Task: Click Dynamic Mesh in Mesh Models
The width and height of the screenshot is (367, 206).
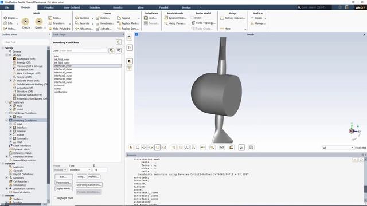Action: point(175,18)
